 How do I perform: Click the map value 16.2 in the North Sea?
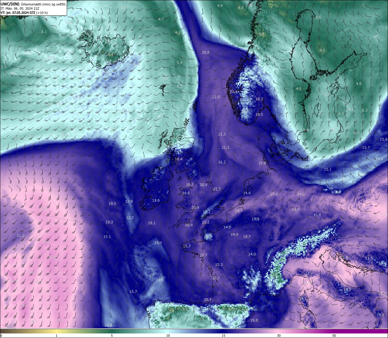click(x=222, y=162)
